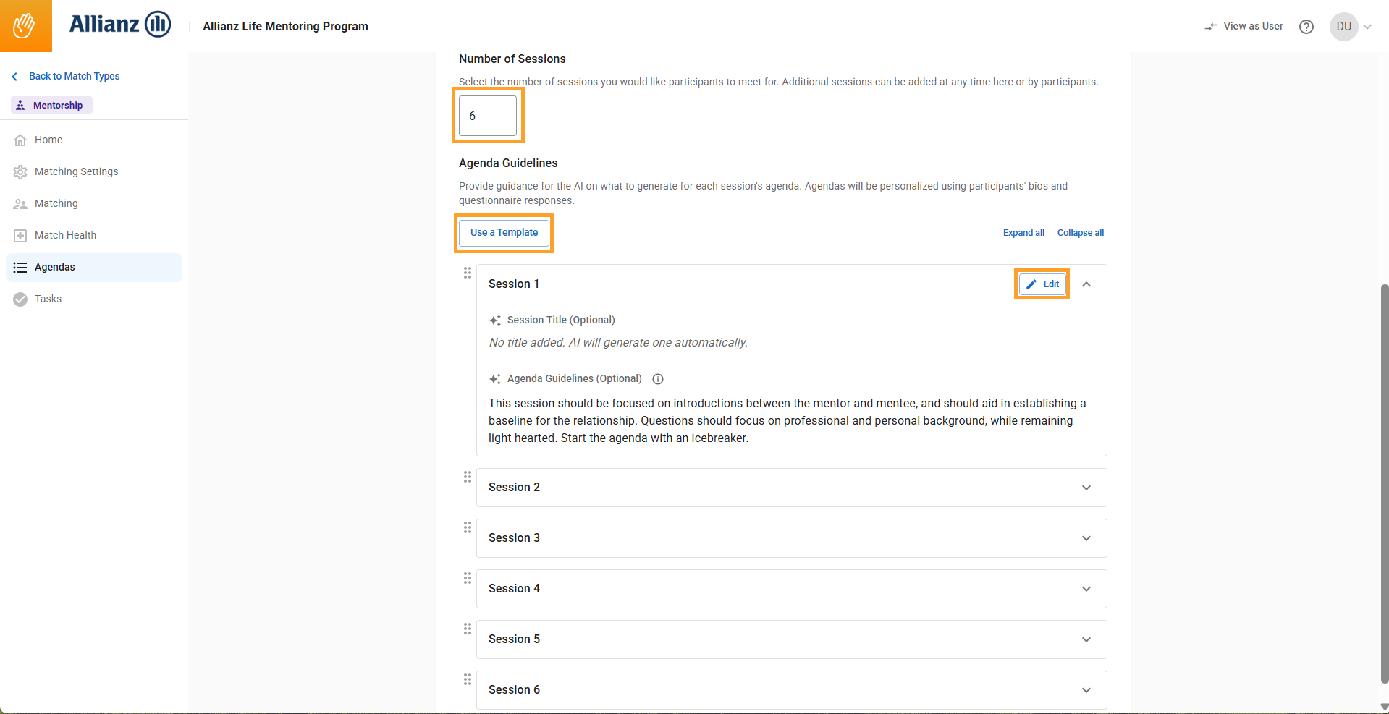Click the Allianz logo
This screenshot has width=1389, height=714.
point(120,25)
